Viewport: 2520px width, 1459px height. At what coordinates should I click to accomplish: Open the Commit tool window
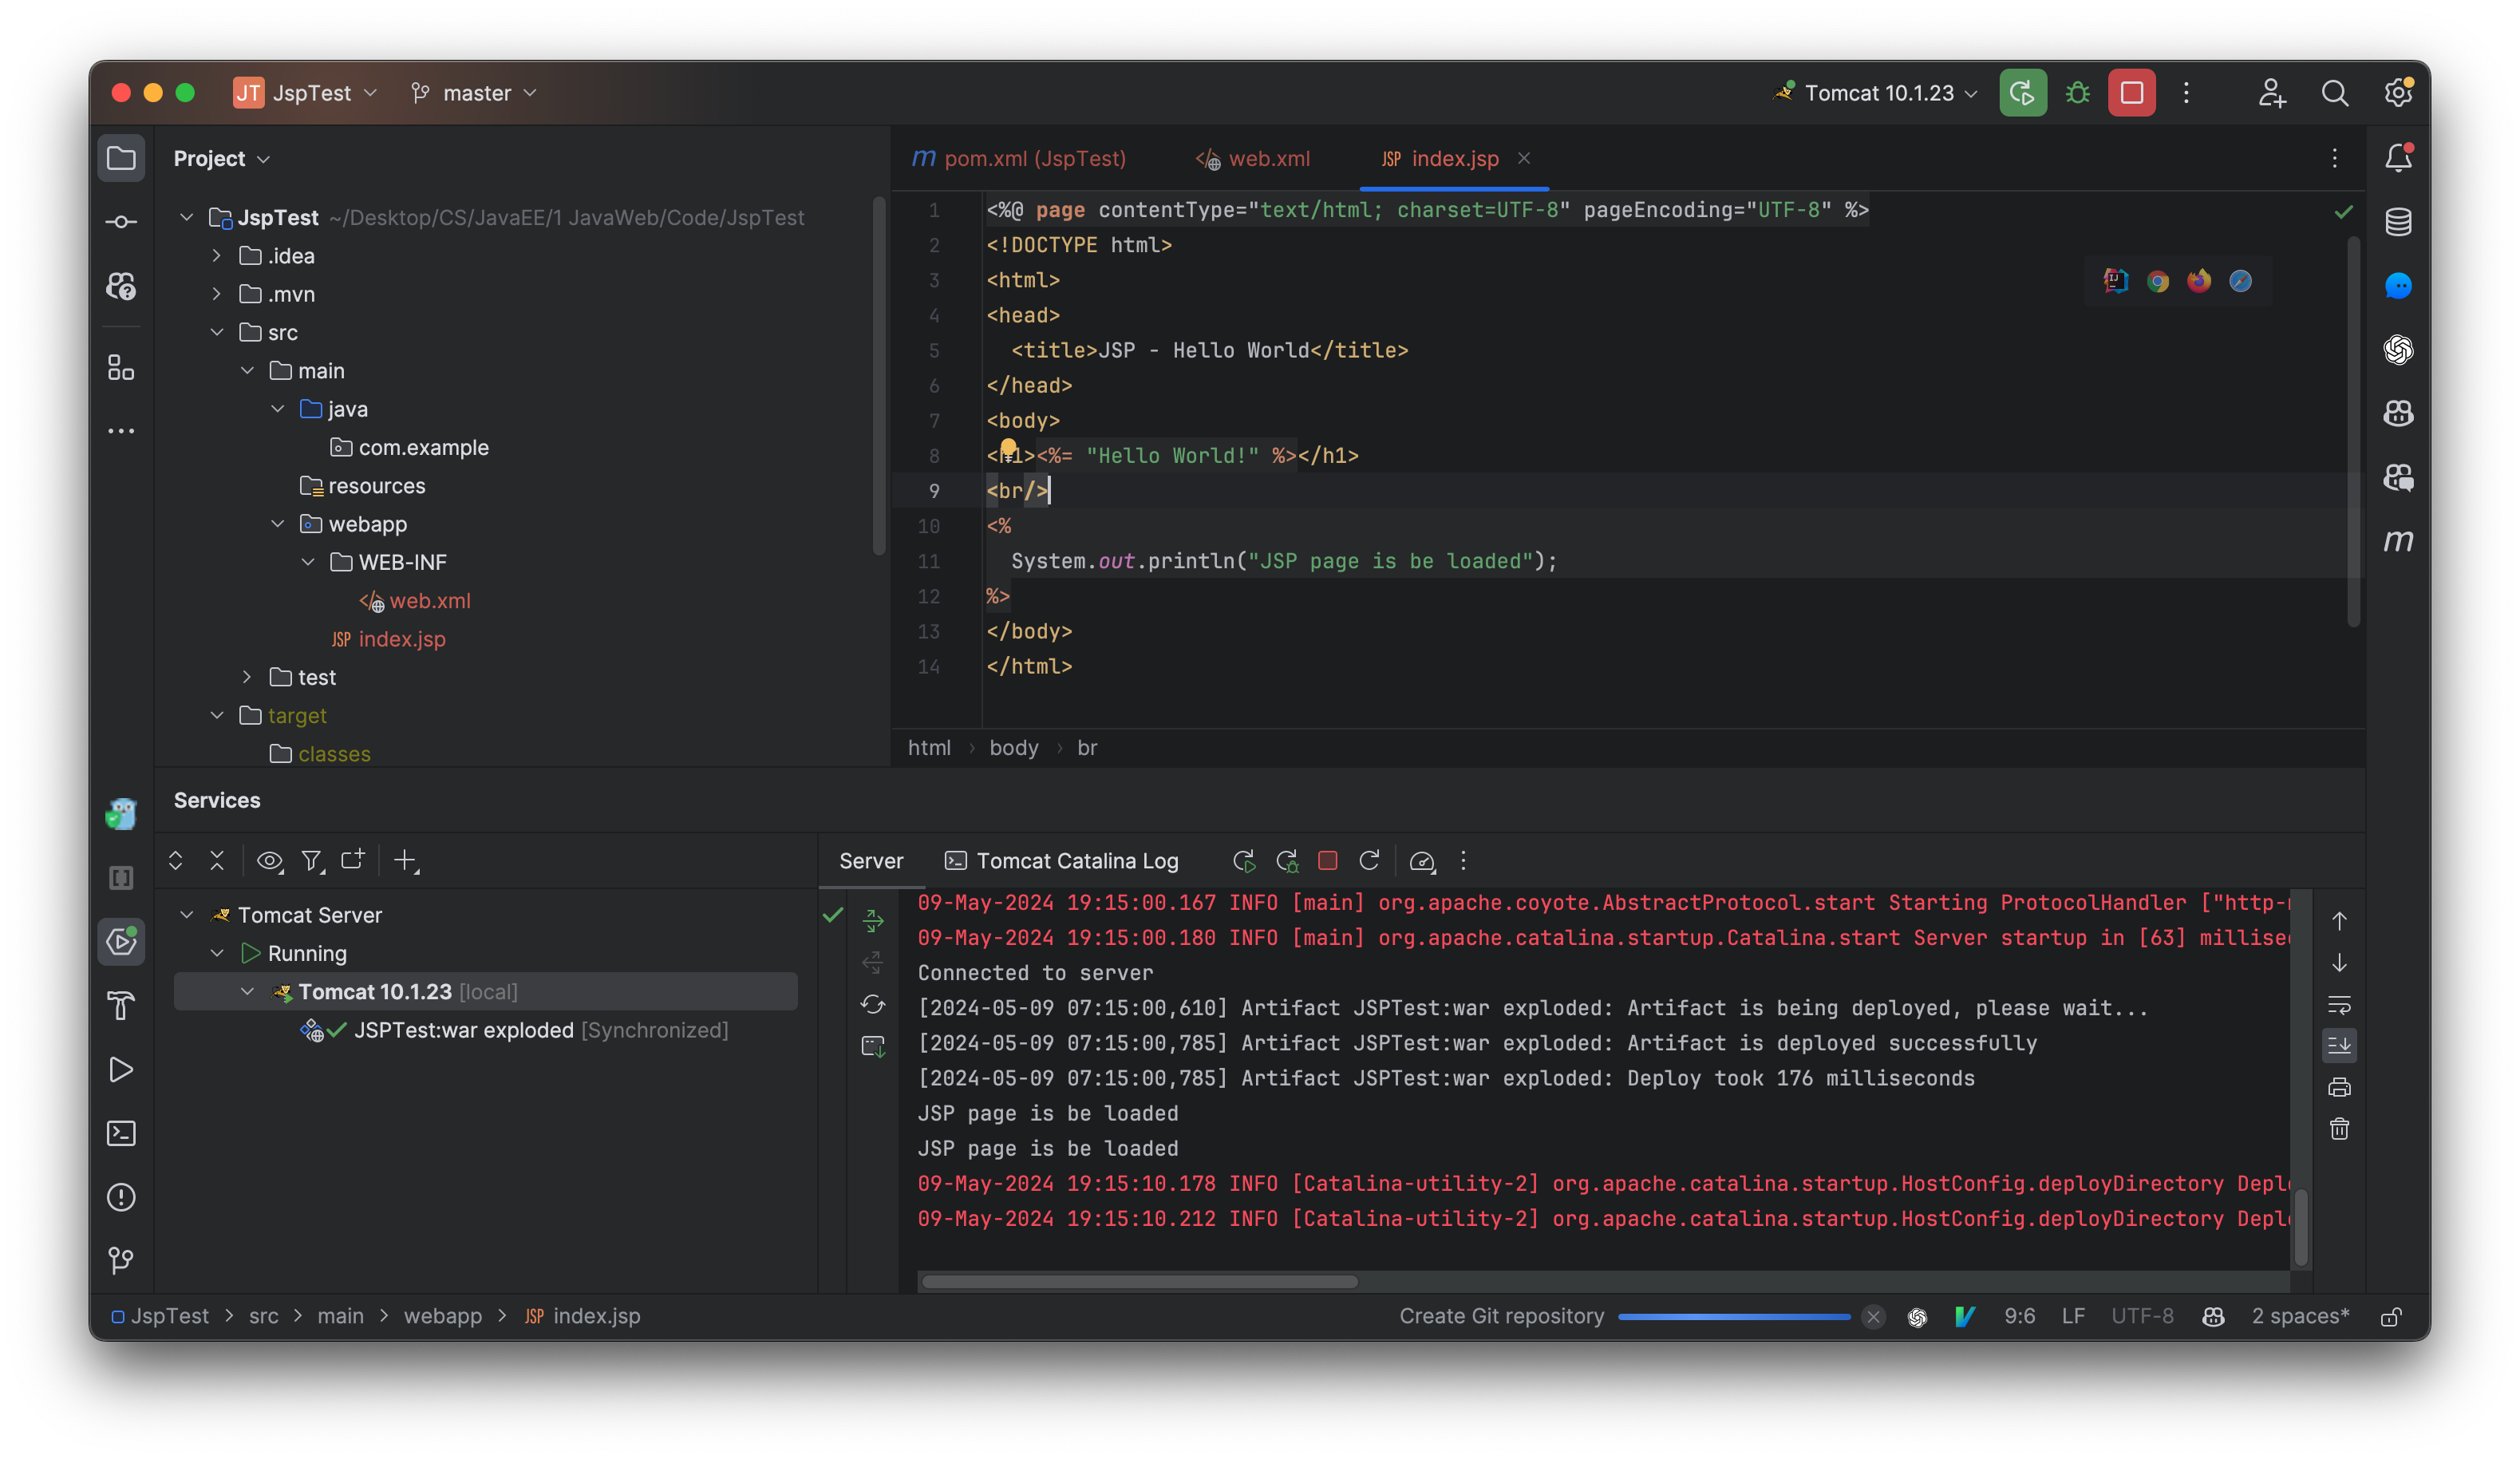click(x=121, y=222)
